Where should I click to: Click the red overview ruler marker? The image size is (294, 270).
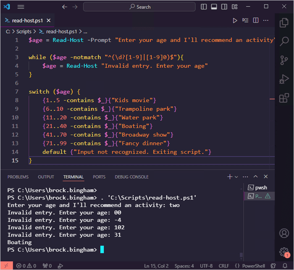click(272, 99)
